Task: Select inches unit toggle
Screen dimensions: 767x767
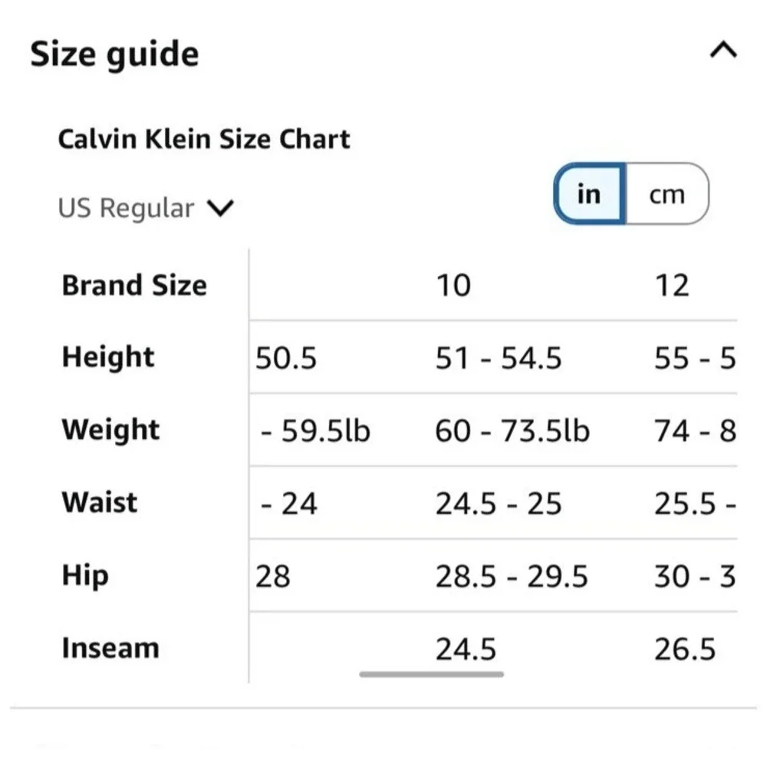Action: 590,194
